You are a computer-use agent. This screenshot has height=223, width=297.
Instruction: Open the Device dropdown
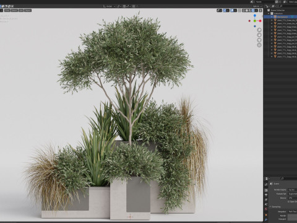(x=292, y=198)
